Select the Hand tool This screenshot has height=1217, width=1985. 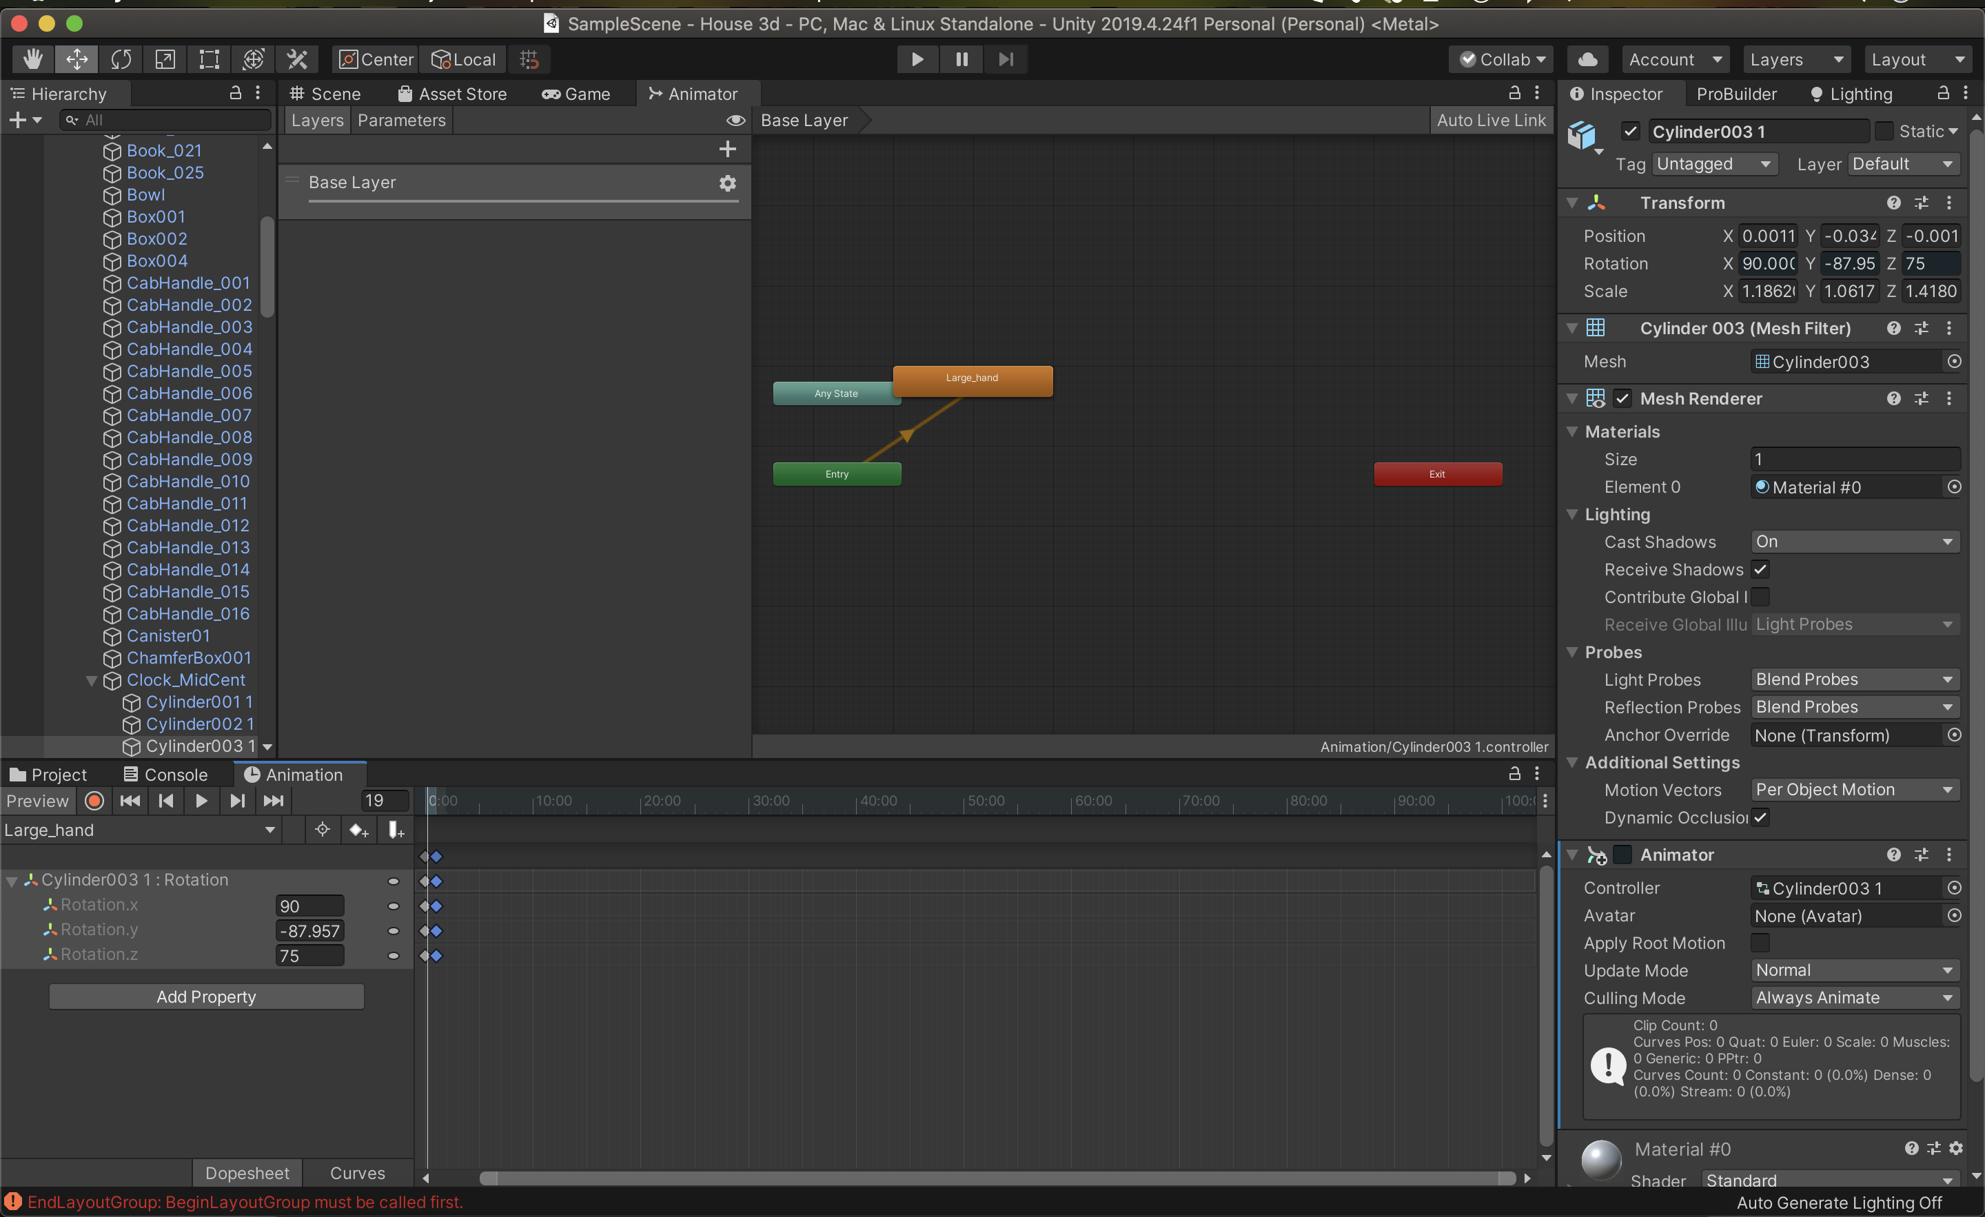pyautogui.click(x=33, y=59)
